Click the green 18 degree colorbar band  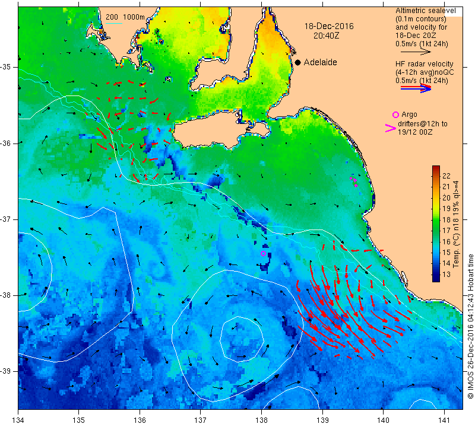point(436,220)
